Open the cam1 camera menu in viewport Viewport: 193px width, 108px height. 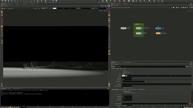tap(105, 11)
